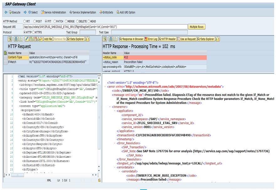Click the Find binoculars icon in HTTP Request toolbar
Image resolution: width=276 pixels, height=190 pixels.
tap(16, 39)
